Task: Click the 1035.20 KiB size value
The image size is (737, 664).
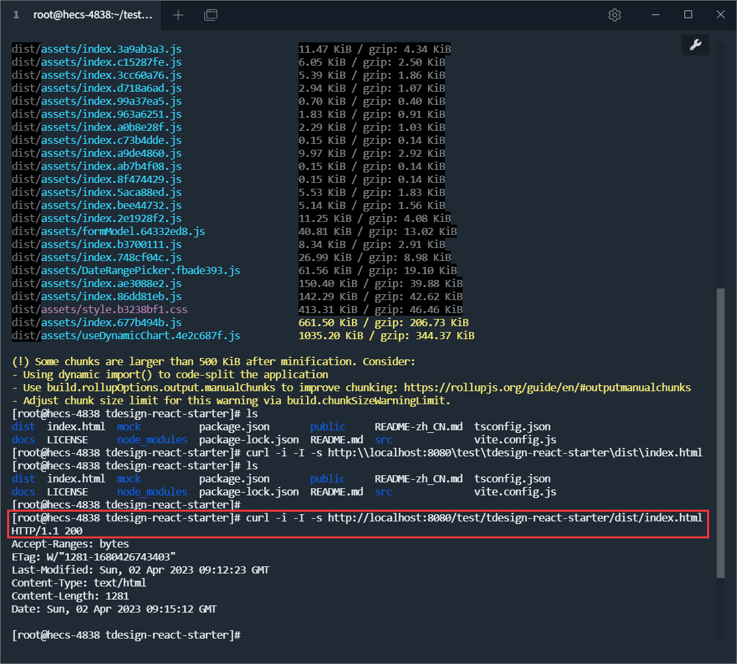Action: (x=331, y=335)
